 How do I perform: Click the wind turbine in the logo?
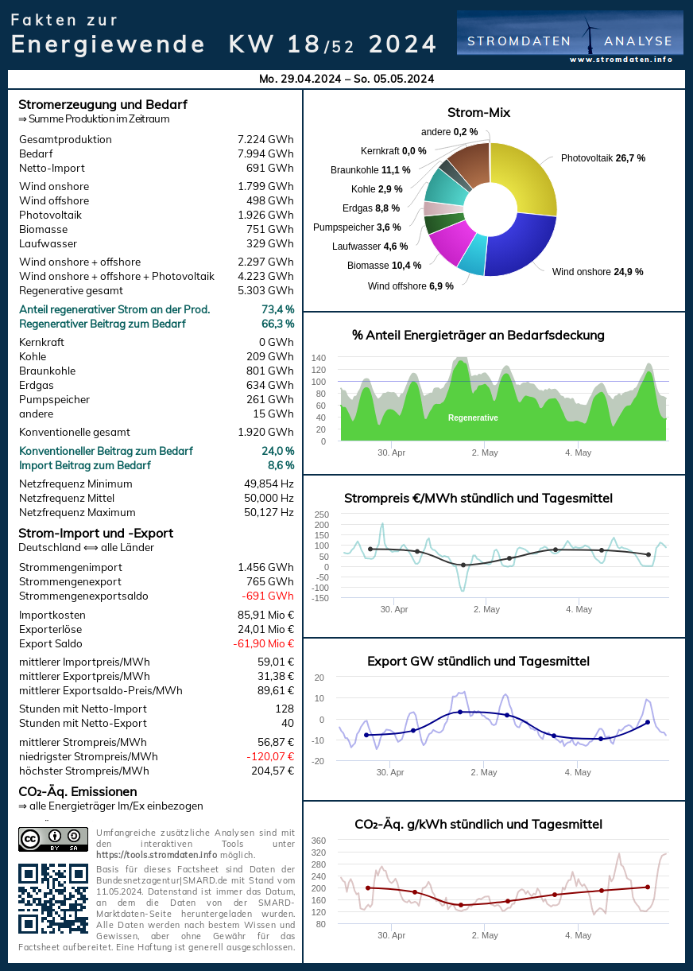(590, 34)
